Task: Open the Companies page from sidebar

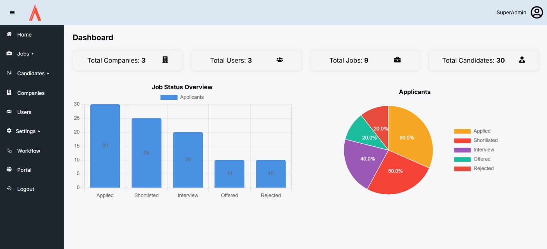Action: click(x=30, y=93)
